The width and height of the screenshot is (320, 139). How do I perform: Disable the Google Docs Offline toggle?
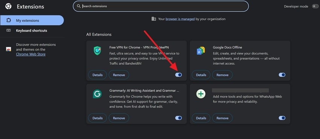pyautogui.click(x=282, y=75)
